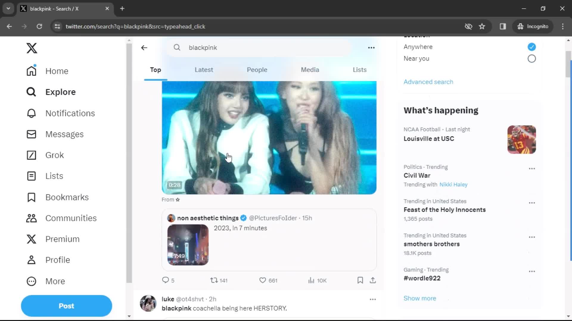Open Louisville at USC trend
Screen dimensions: 572x321
coord(428,139)
